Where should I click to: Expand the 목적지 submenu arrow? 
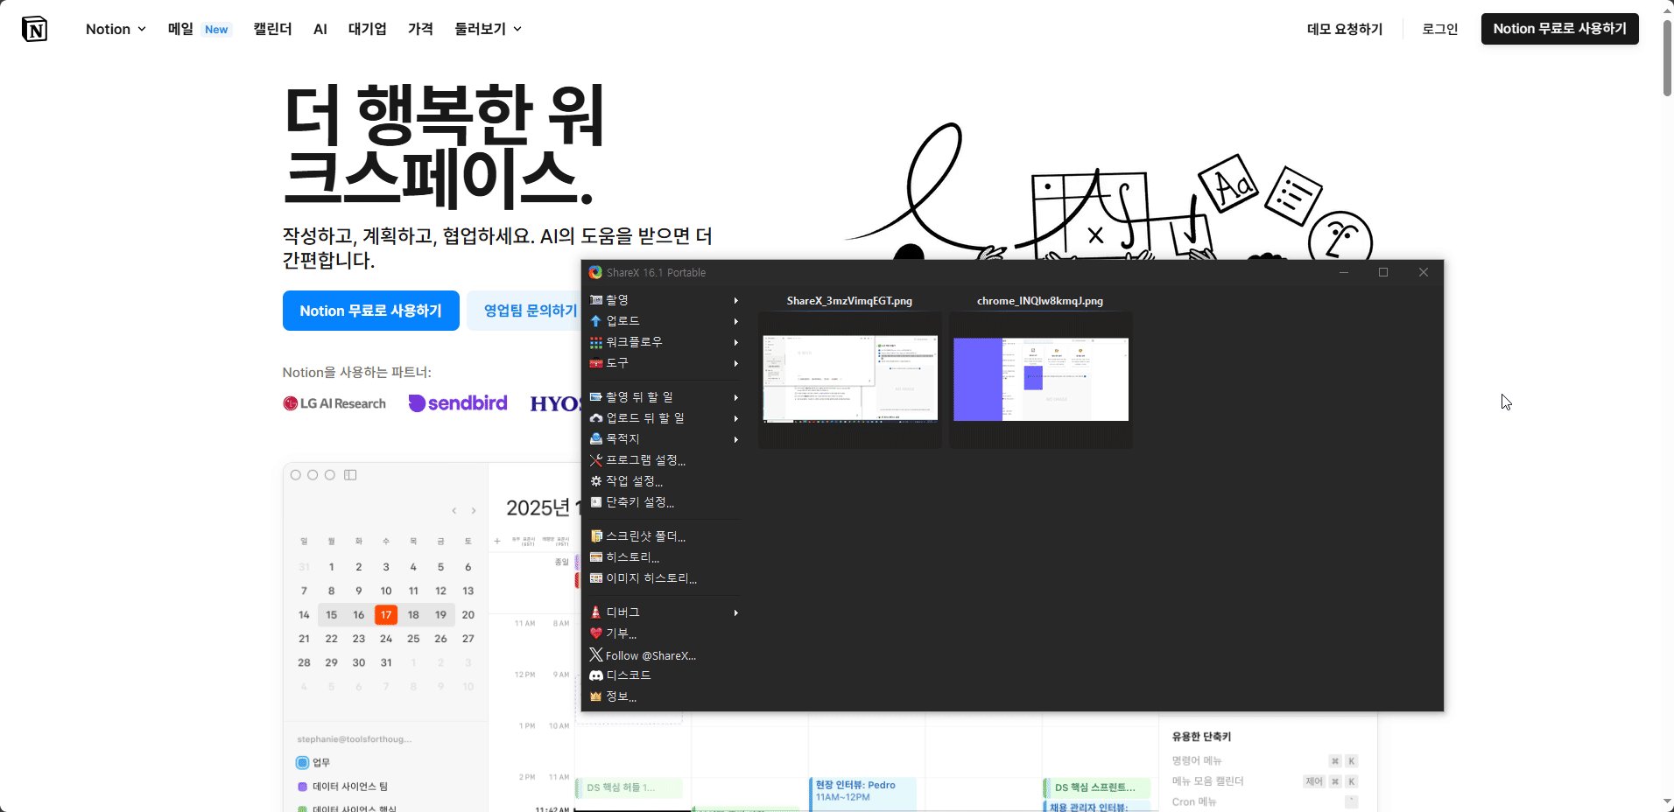(736, 439)
